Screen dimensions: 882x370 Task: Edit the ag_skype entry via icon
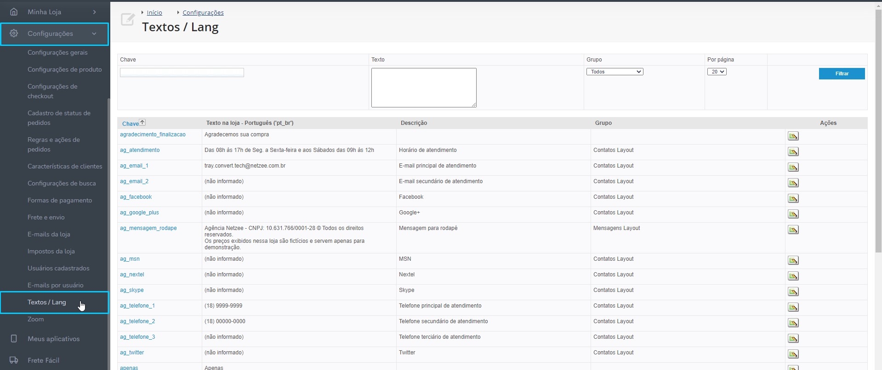point(793,292)
